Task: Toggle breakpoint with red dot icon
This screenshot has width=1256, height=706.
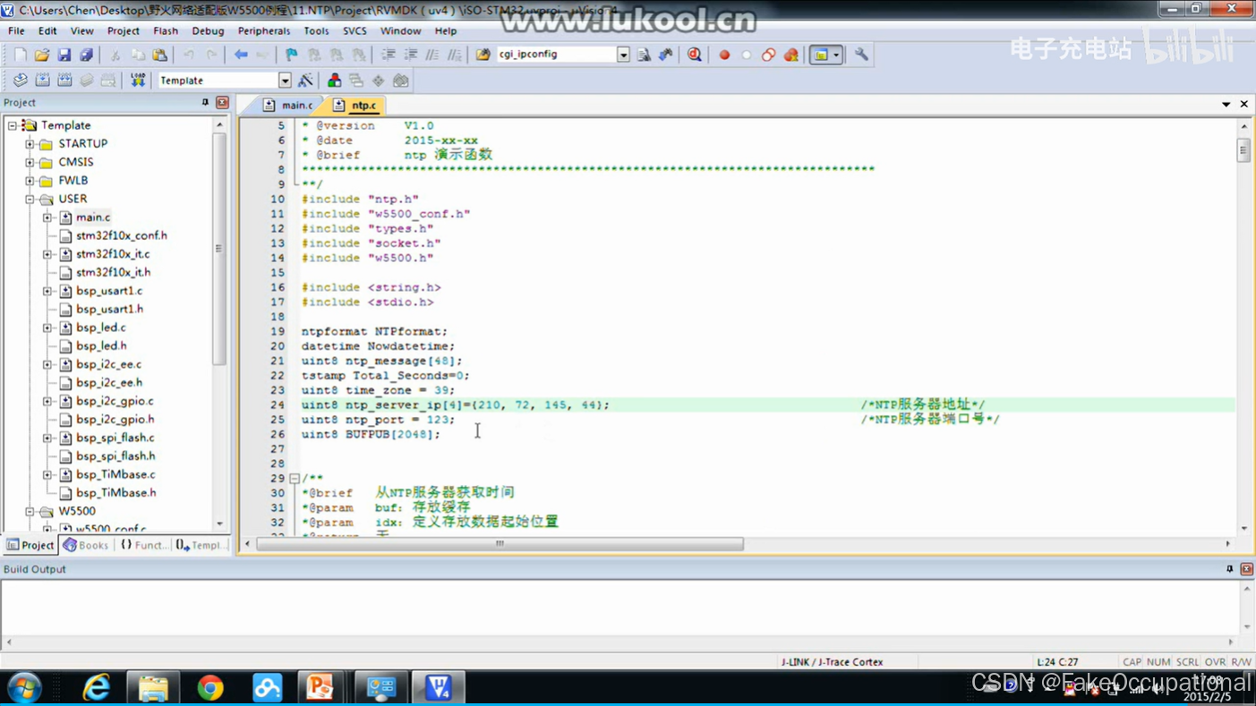Action: pyautogui.click(x=724, y=55)
